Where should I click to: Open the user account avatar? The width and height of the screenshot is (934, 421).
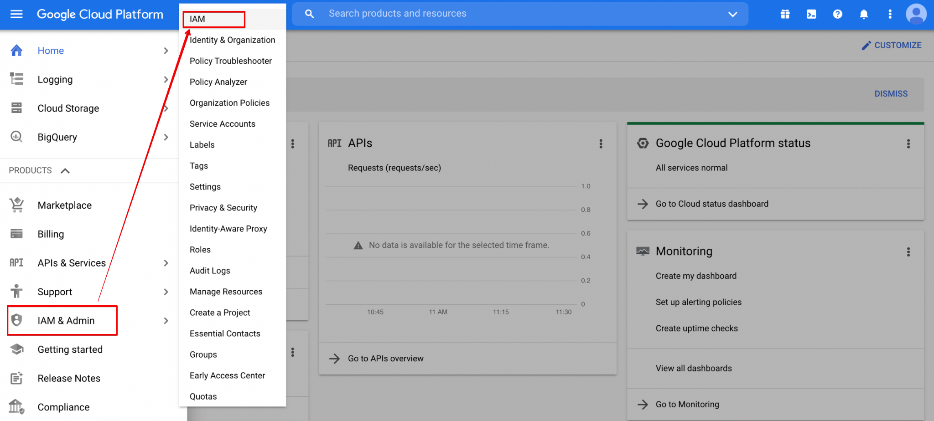[916, 14]
